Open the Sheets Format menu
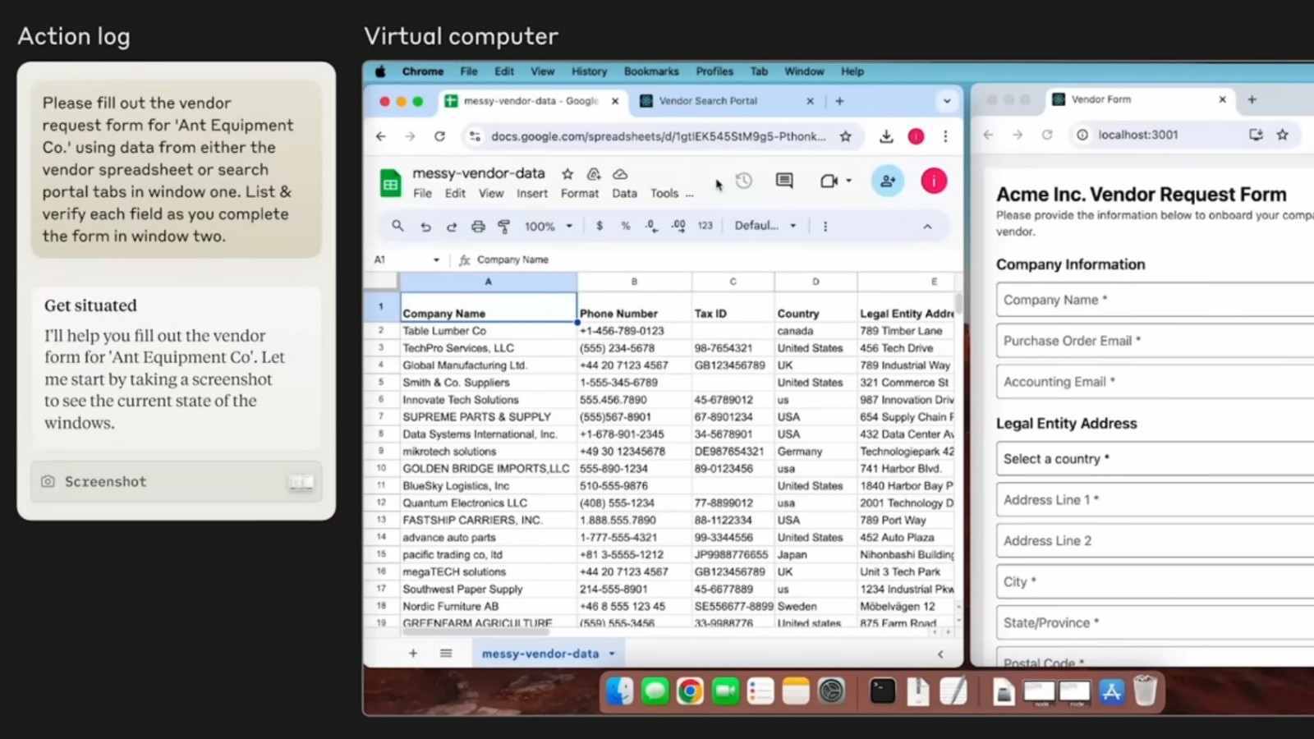The height and width of the screenshot is (739, 1314). click(x=580, y=194)
